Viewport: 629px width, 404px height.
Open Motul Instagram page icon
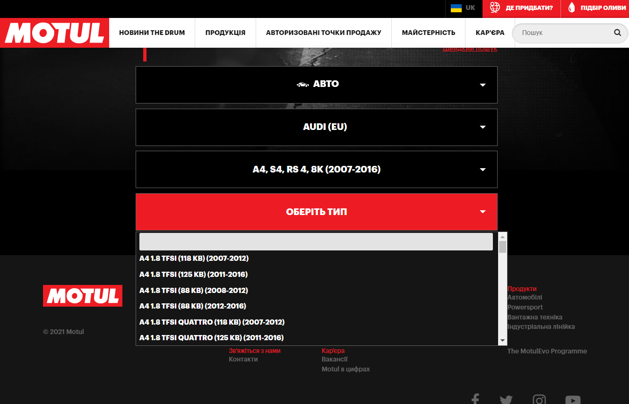point(539,400)
